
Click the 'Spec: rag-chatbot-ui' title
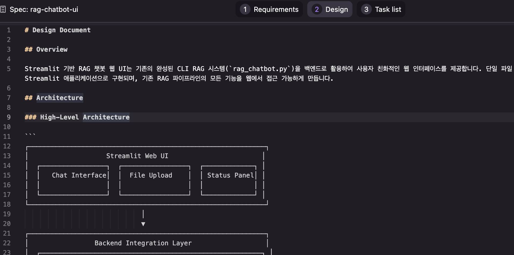pyautogui.click(x=44, y=9)
